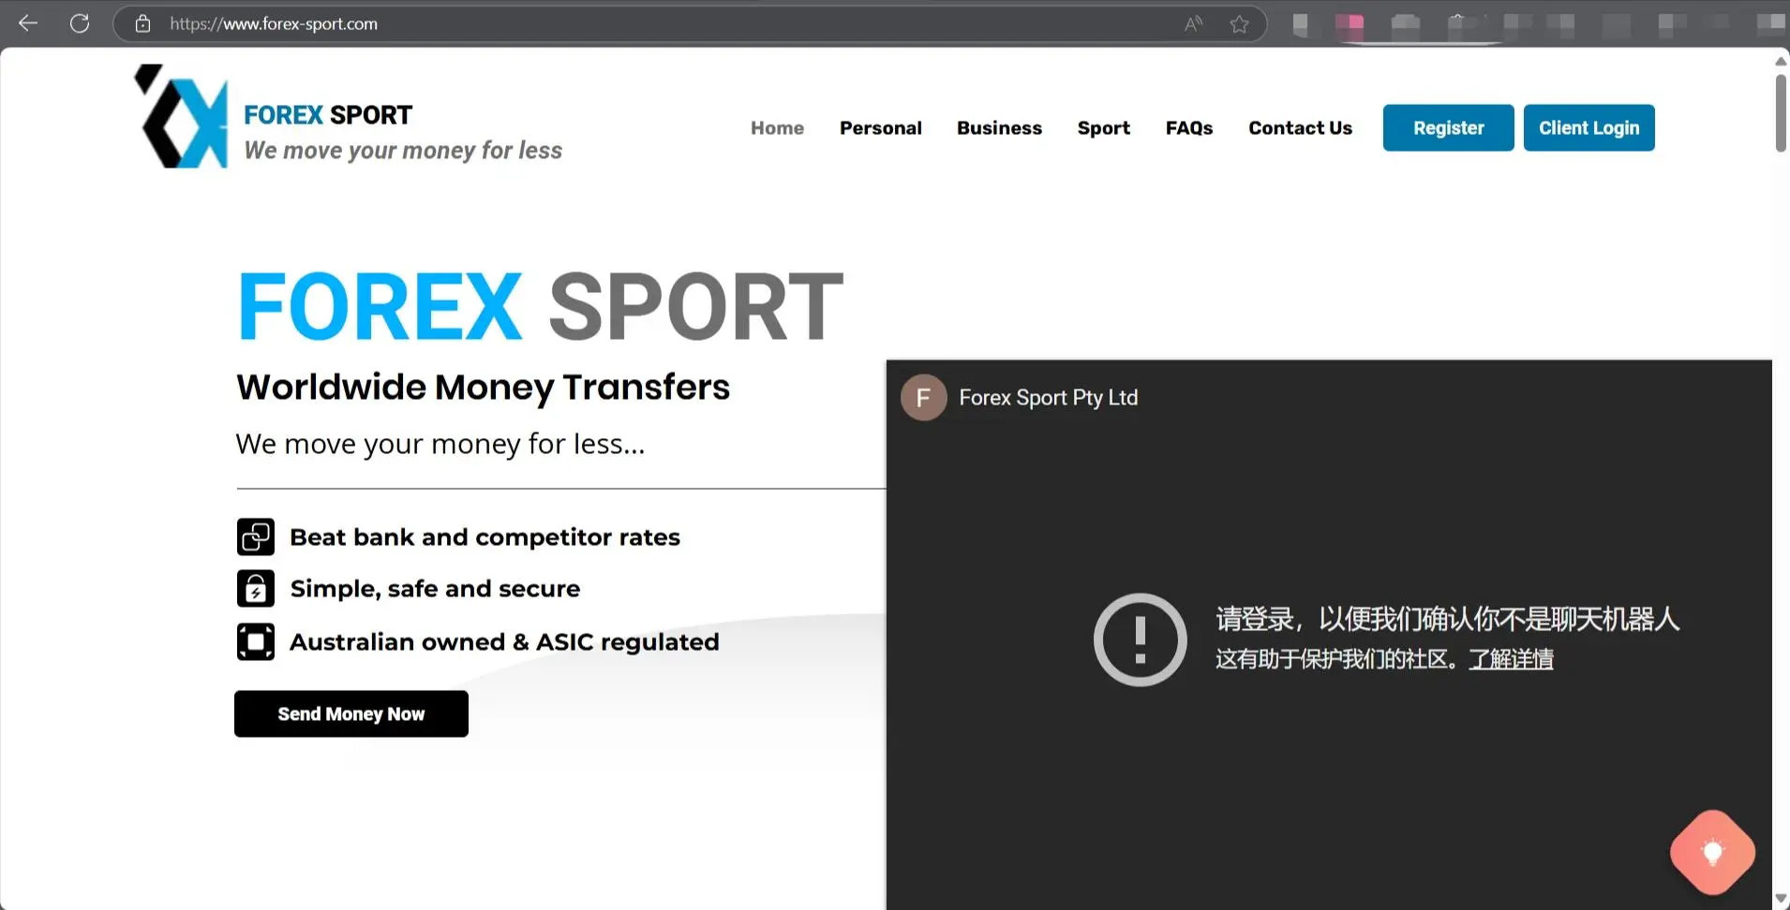Click the icon beside Australian owned
Screen dimensions: 1790x910
click(256, 642)
